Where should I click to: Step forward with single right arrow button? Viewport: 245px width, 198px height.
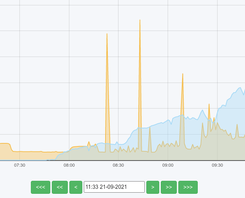[152, 187]
